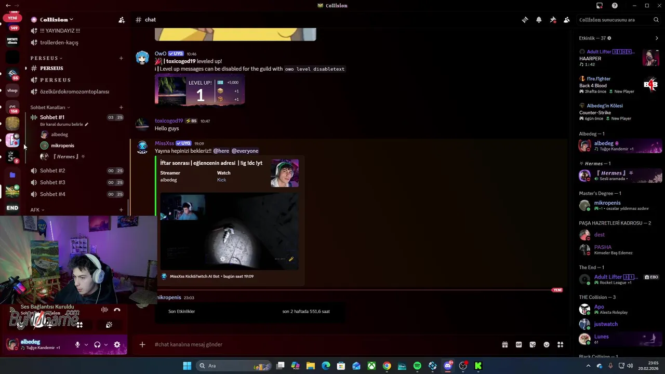
Task: Open headphone output options chevron
Action: coord(106,344)
